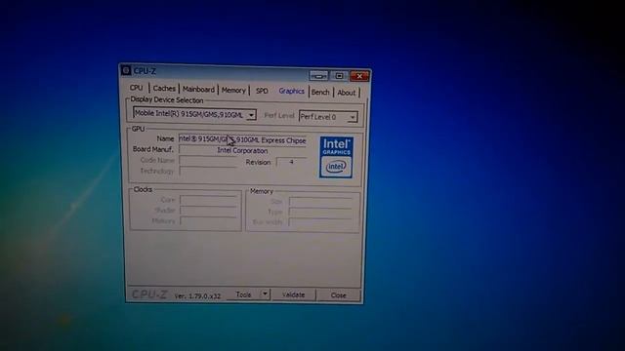Viewport: 625px width, 351px height.
Task: Minimize the CPU-Z window
Action: pyautogui.click(x=318, y=75)
